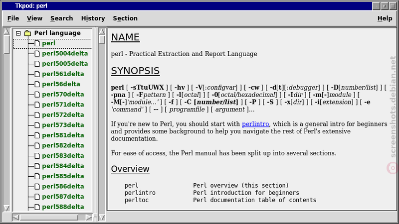This screenshot has height=224, width=399.
Task: Open the Help menu
Action: click(385, 18)
